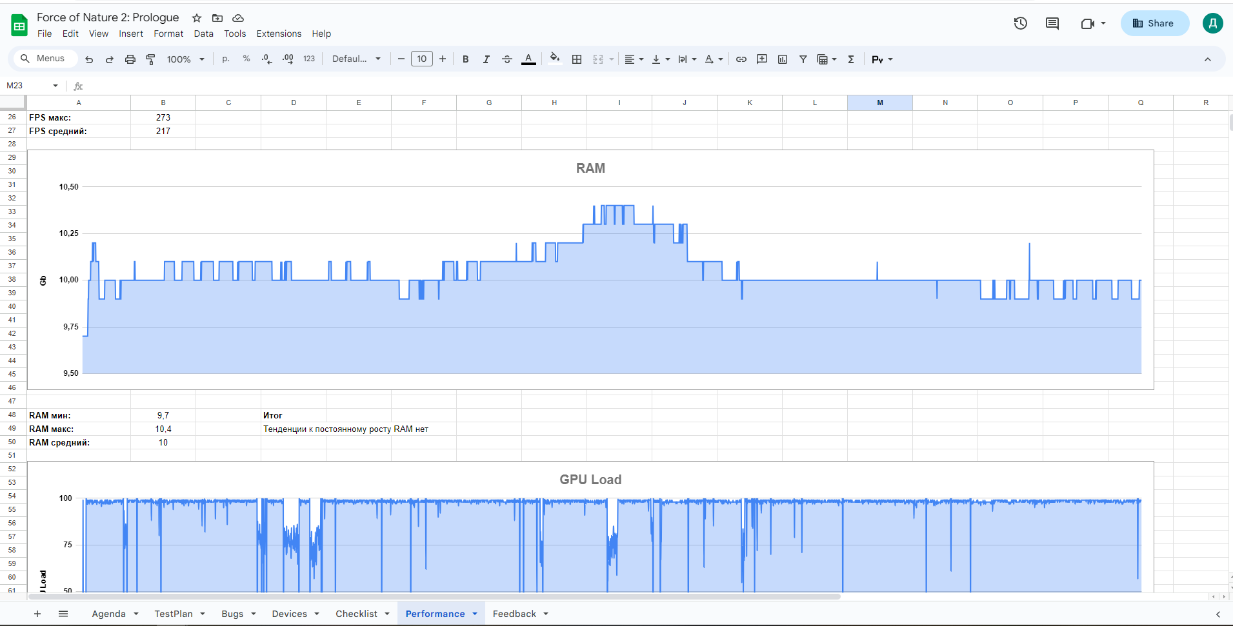Click the add new sheet plus button

pos(37,614)
